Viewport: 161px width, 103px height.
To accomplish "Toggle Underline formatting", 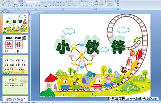I will (x=31, y=6).
